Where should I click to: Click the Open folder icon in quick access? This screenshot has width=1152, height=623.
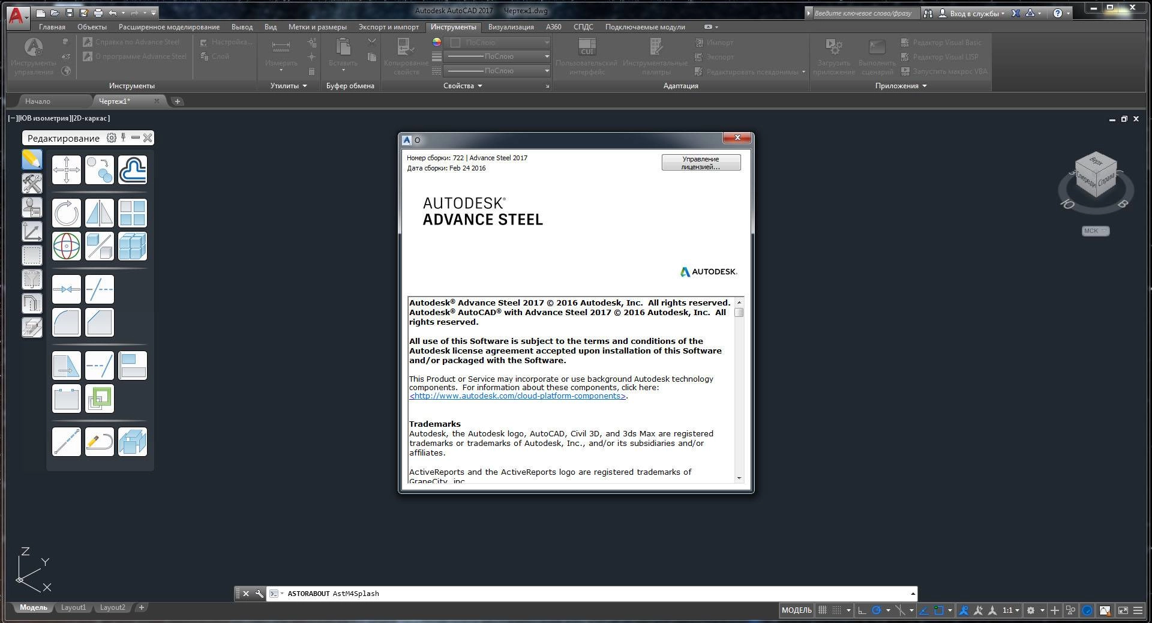(x=55, y=13)
